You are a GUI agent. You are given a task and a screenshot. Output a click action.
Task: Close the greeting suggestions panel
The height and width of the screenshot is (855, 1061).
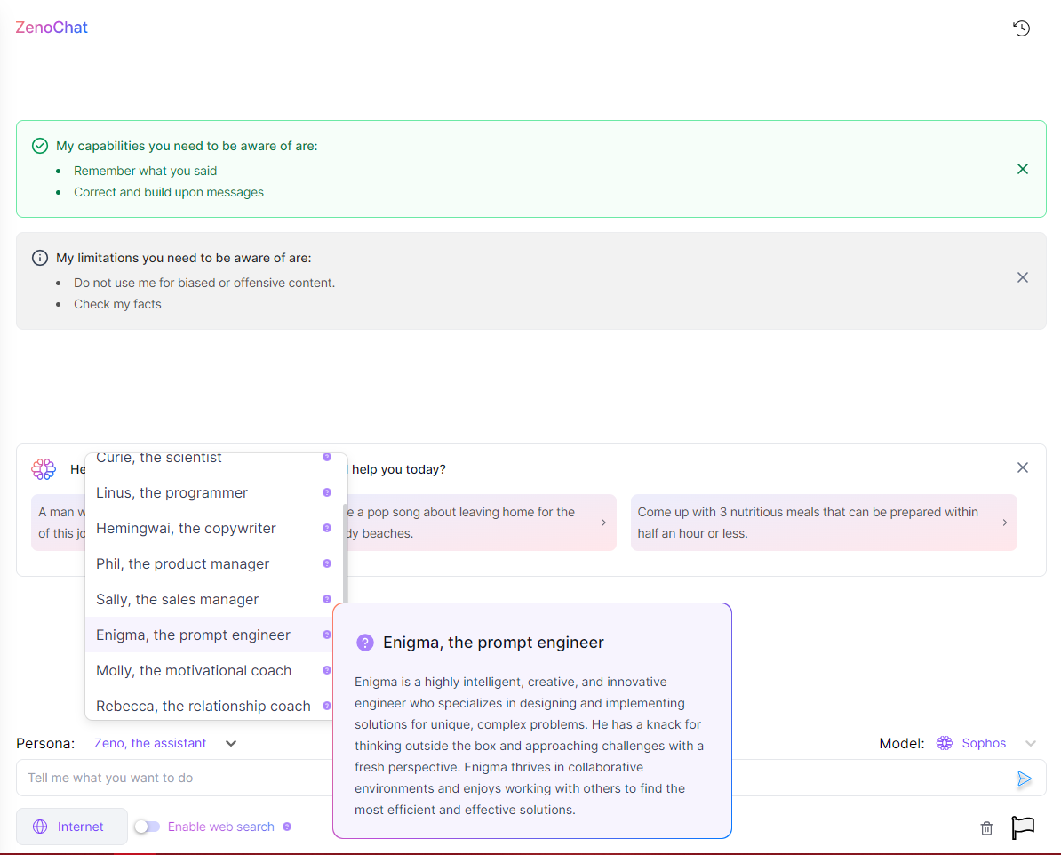click(x=1023, y=467)
